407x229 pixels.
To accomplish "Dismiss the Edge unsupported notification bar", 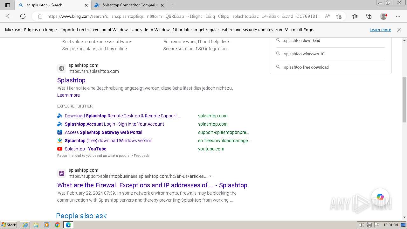I will point(399,30).
